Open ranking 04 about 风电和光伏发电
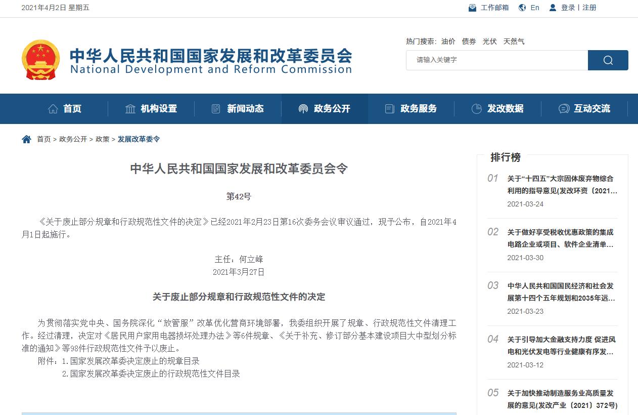Image resolution: width=638 pixels, height=415 pixels. (x=562, y=346)
